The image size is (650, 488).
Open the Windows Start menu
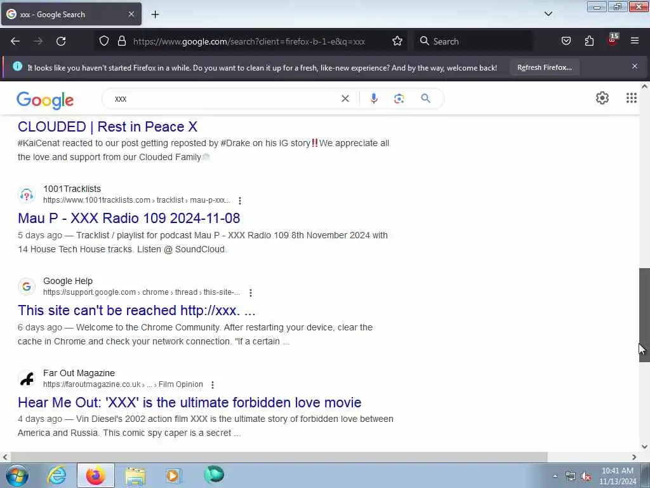17,475
